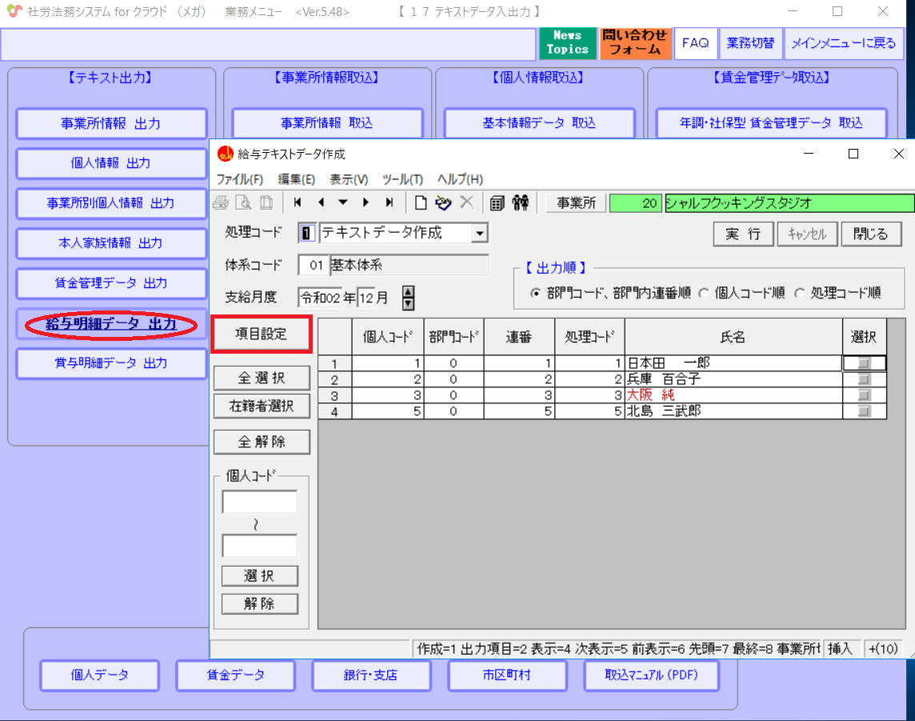Screen dimensions: 915x721
Task: Open the FAQ button
Action: 696,43
